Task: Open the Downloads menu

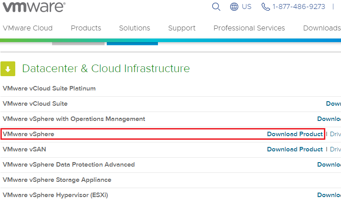Action: click(x=322, y=28)
